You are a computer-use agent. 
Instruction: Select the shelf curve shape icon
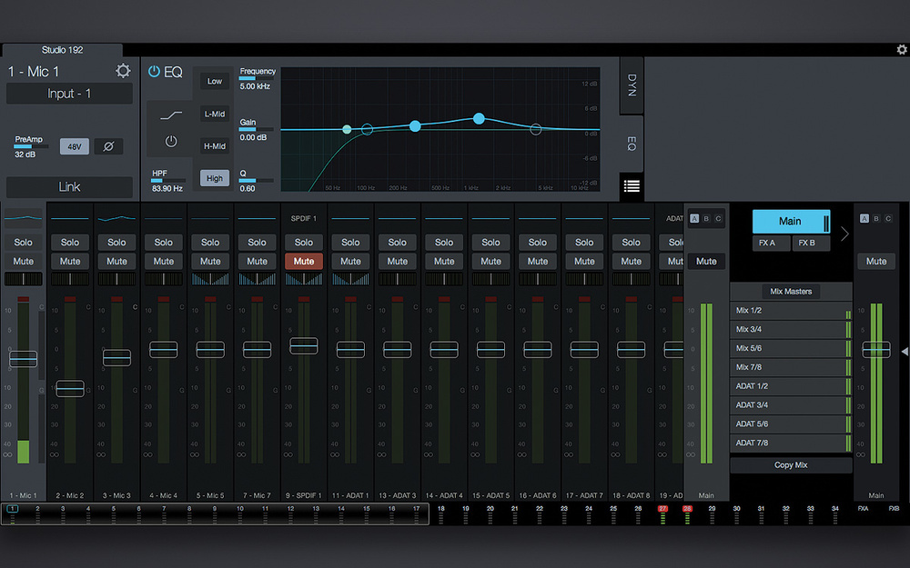point(171,115)
